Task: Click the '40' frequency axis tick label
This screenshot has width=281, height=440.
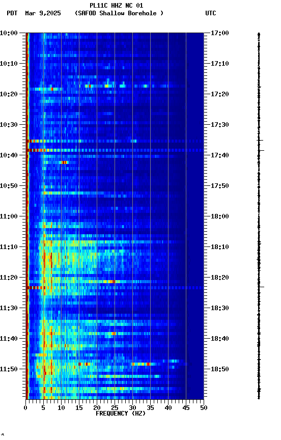Action: [168, 408]
